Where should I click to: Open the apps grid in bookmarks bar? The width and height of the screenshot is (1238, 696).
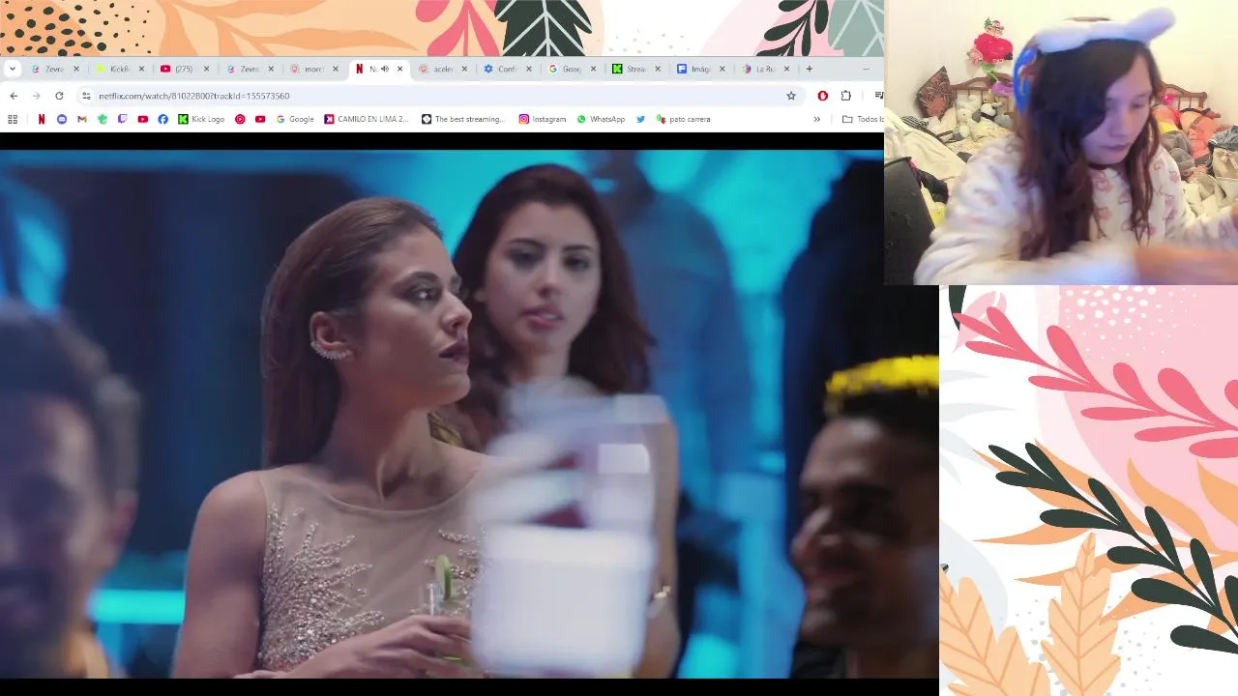(x=13, y=119)
